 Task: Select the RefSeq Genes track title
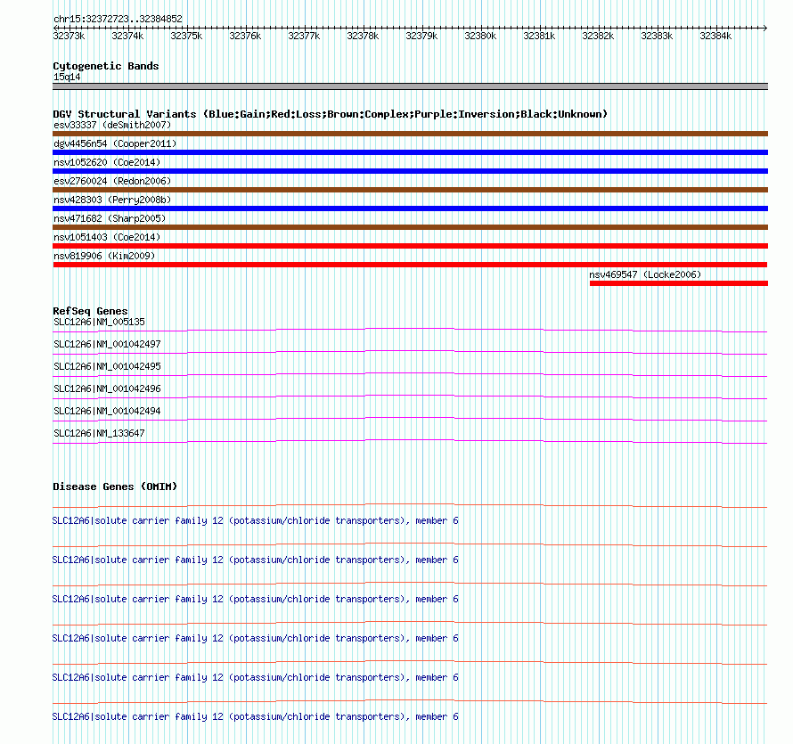point(90,311)
